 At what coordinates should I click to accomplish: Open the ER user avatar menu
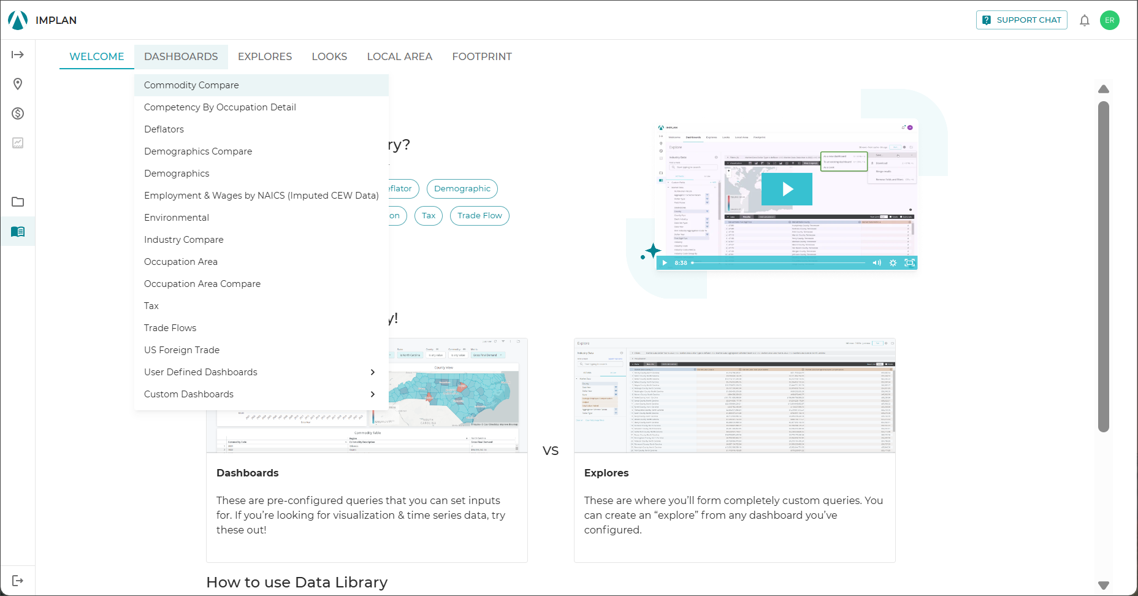1110,20
